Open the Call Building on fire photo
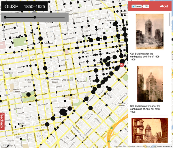Viewport: 173px width, 148px height. pyautogui.click(x=150, y=84)
